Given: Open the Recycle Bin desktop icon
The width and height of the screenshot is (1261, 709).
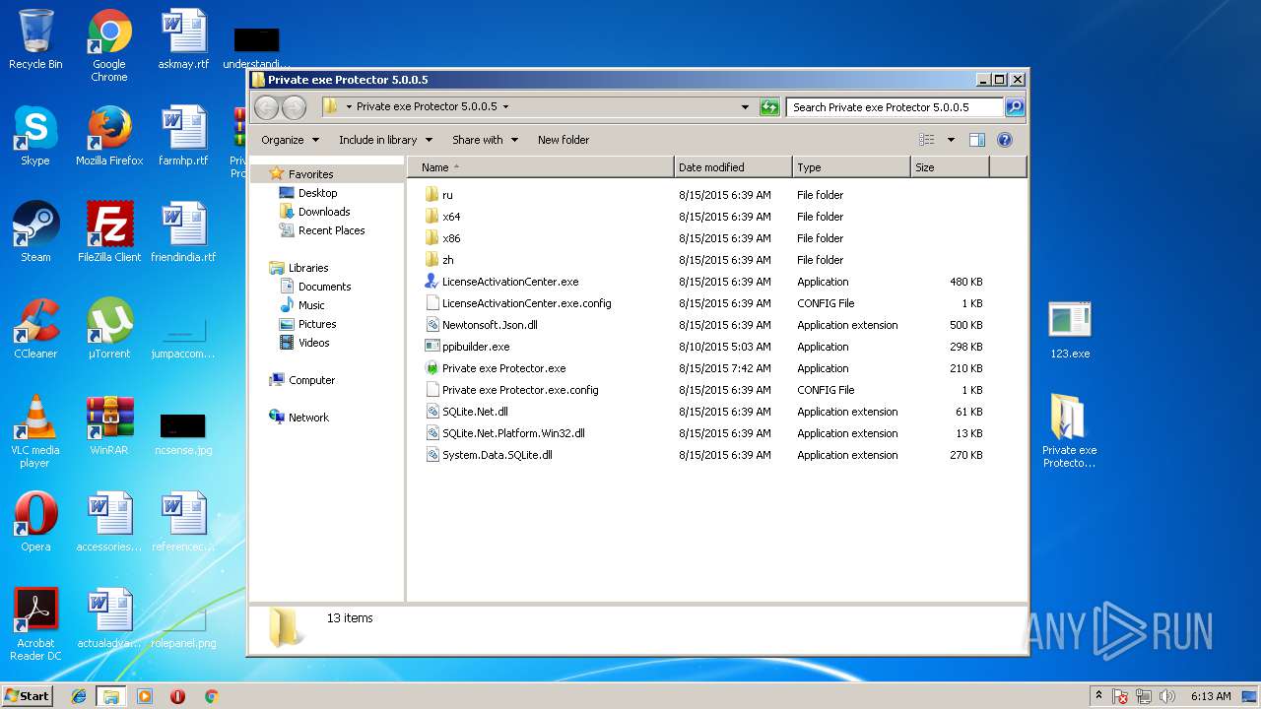Looking at the screenshot, I should pyautogui.click(x=35, y=39).
